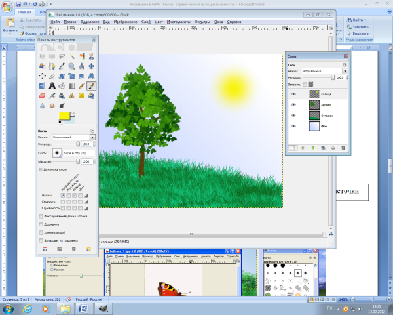The height and width of the screenshot is (315, 393).
Task: Open the Фильтры menu in GIMP
Action: (x=202, y=22)
